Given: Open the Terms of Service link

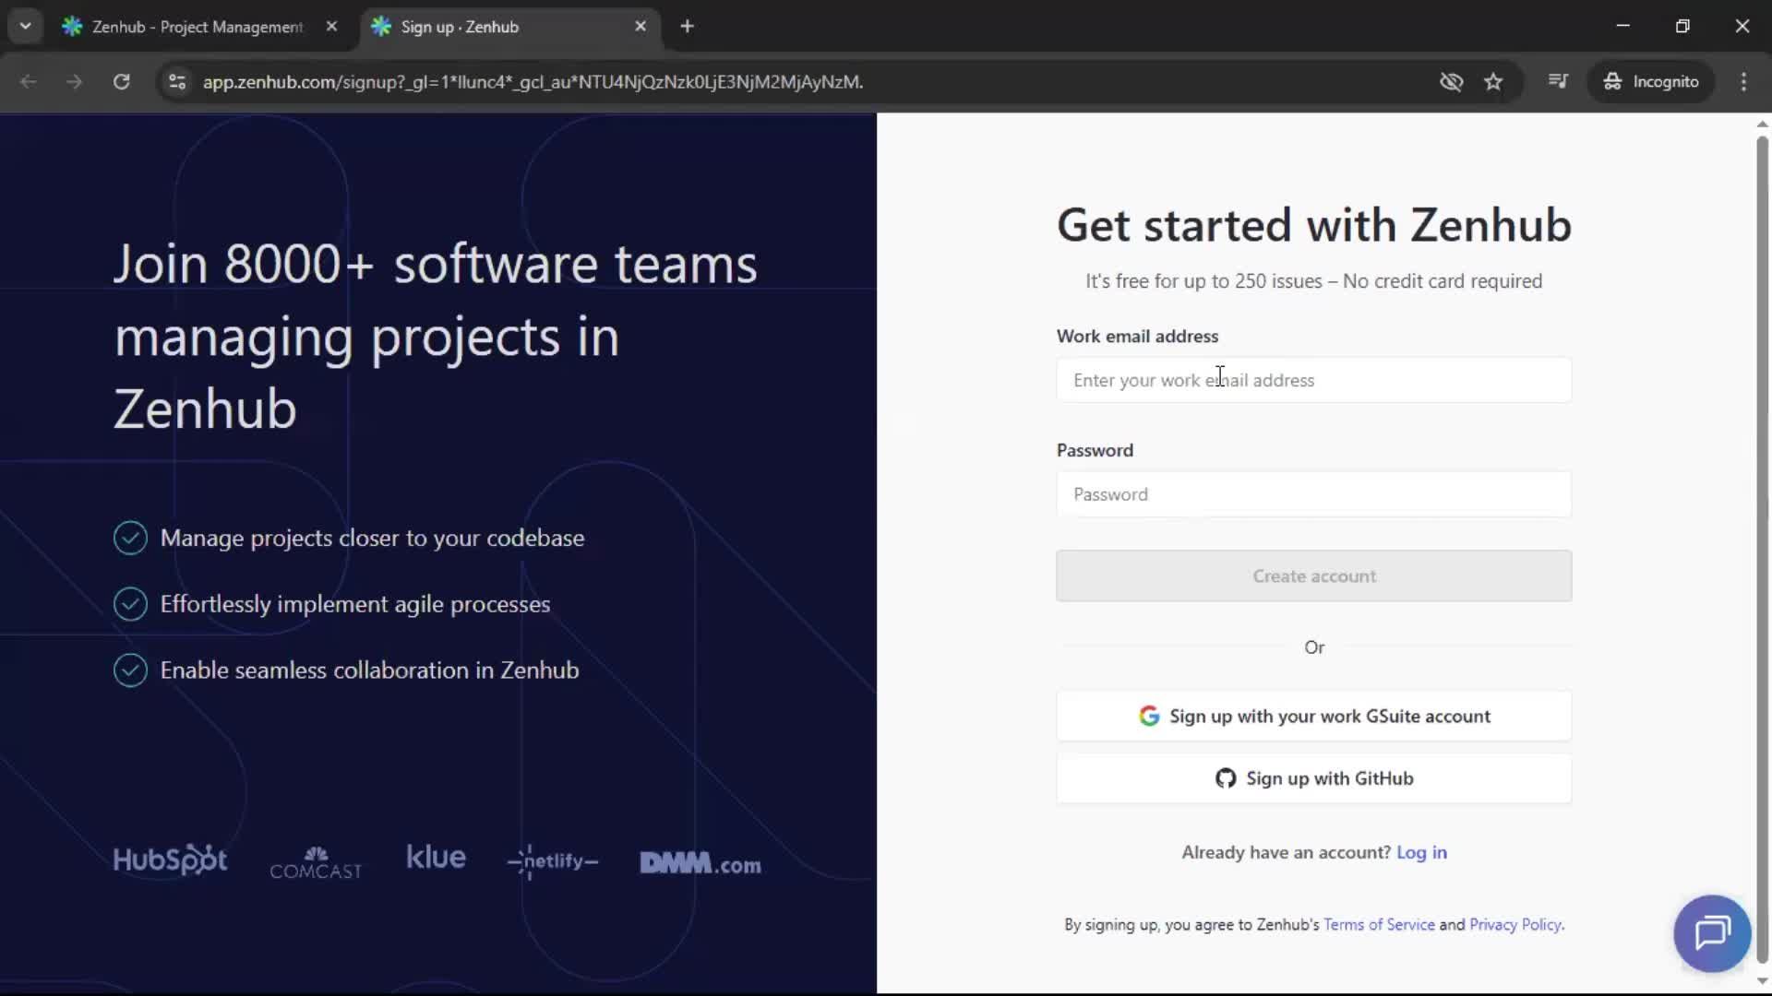Looking at the screenshot, I should point(1378,925).
